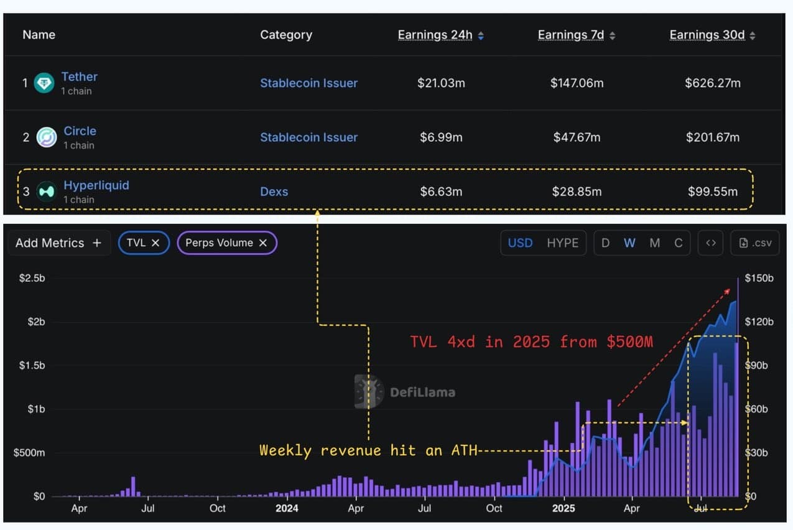Open Tether's Stablecoin Issuer category link
Screen dimensions: 793x530
click(308, 83)
